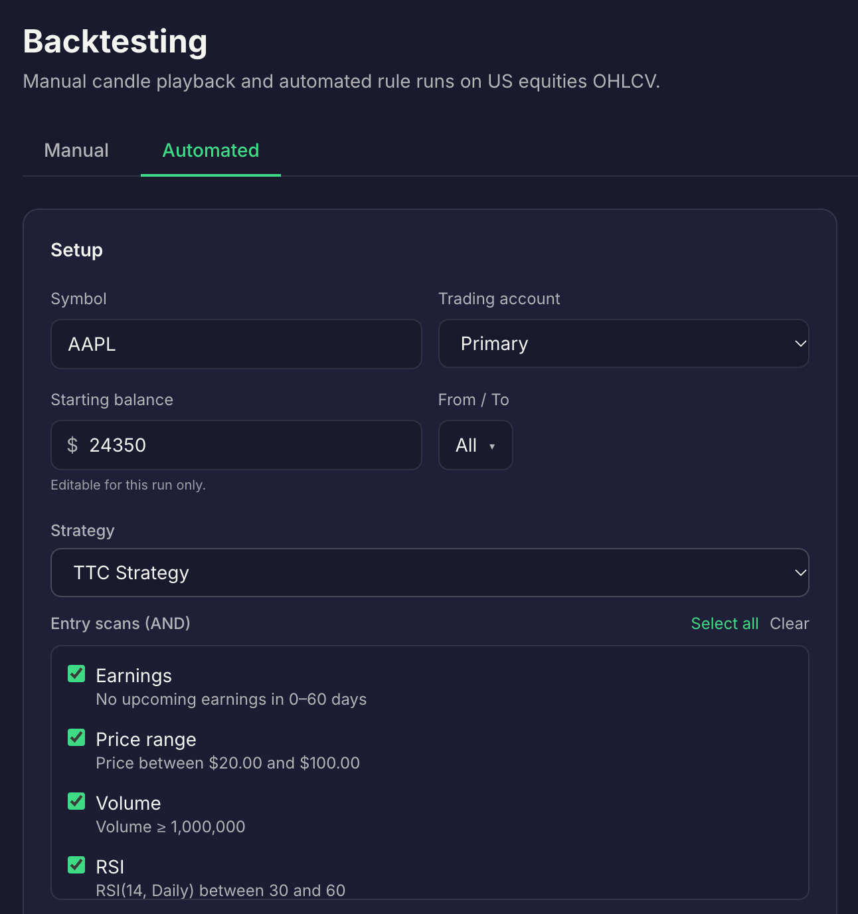Switch to the Manual tab
This screenshot has height=914, width=858.
(x=76, y=151)
